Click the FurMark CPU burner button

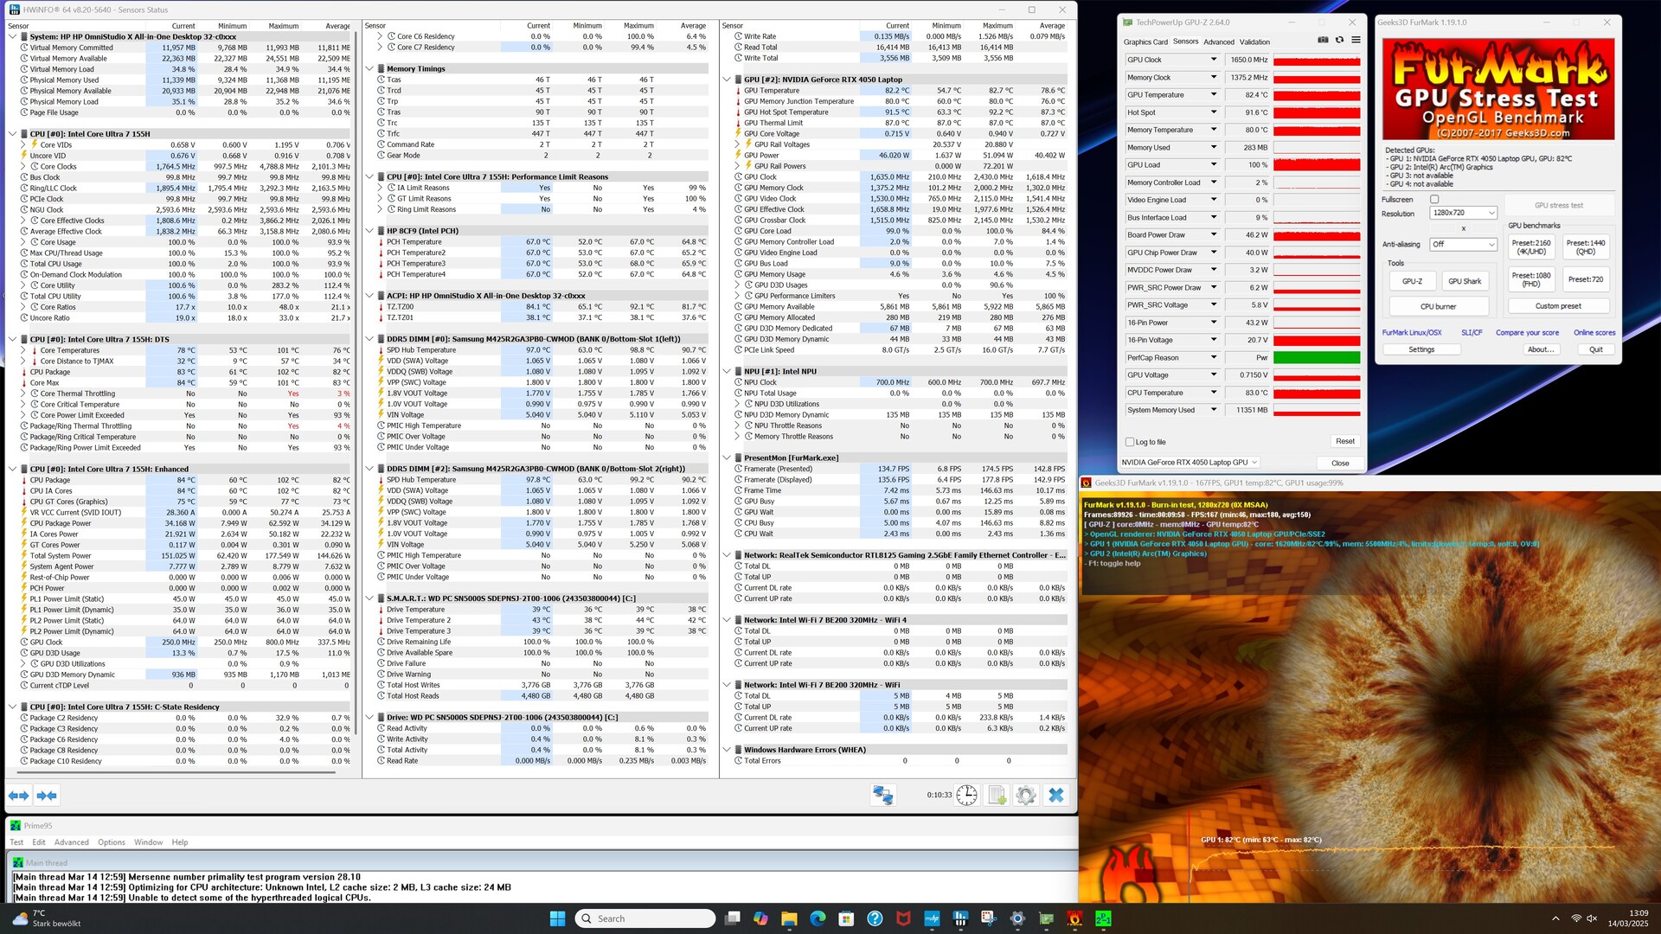pyautogui.click(x=1438, y=306)
